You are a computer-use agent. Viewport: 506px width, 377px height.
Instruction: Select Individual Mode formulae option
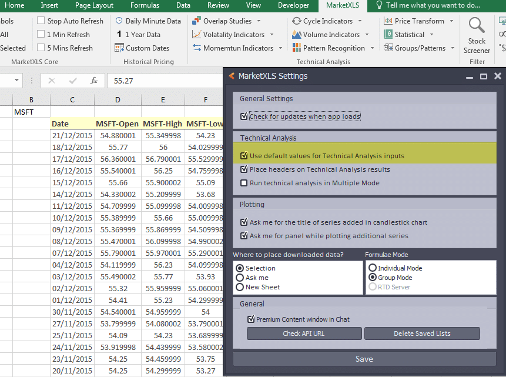click(x=373, y=268)
